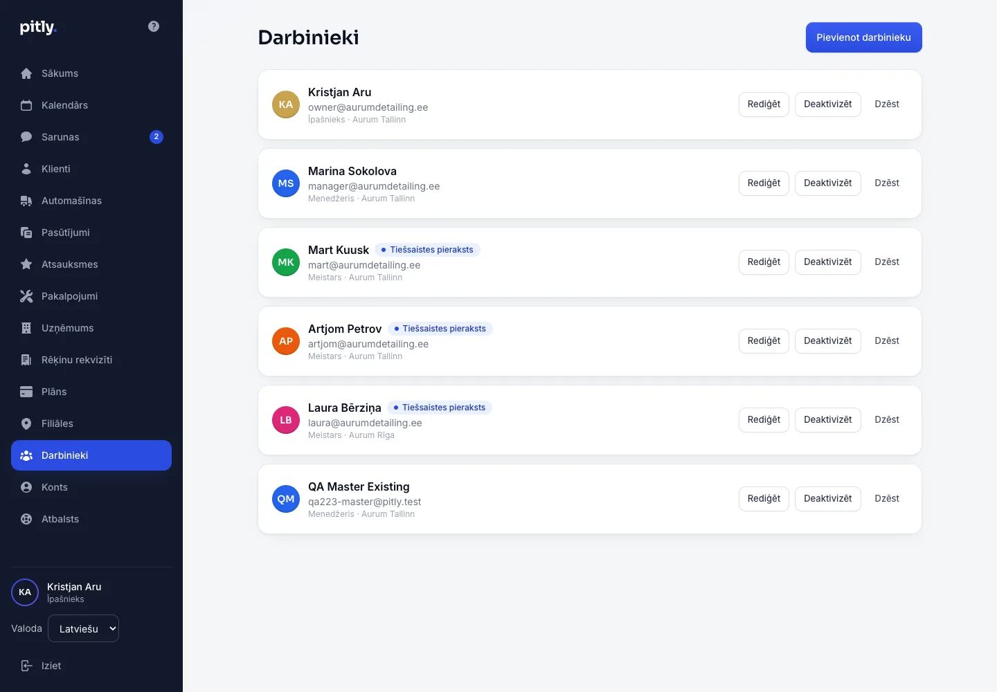Screen dimensions: 997x692
Task: Click the Pakalpojumi tools icon
Action: [26, 296]
